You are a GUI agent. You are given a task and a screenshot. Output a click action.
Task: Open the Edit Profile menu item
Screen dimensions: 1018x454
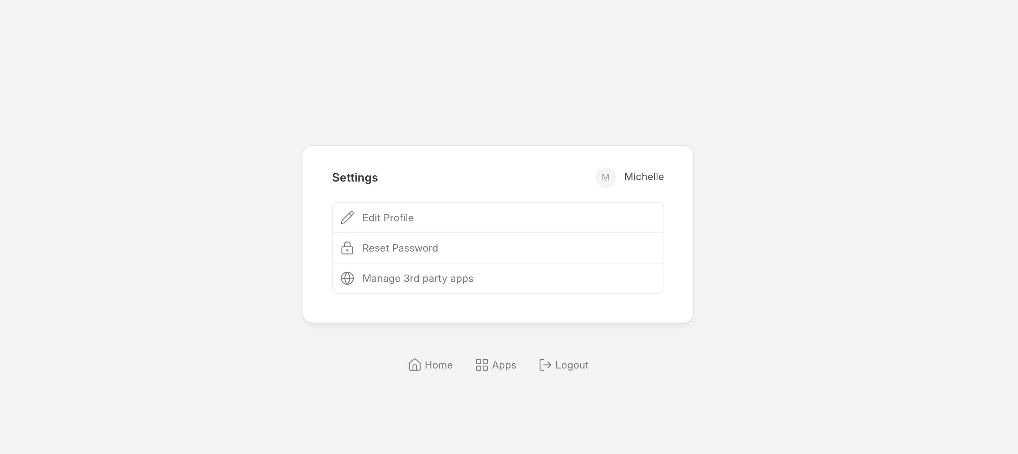388,218
